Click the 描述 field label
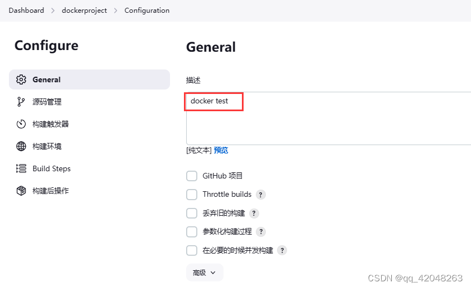Viewport: 471px width, 288px height. 193,80
